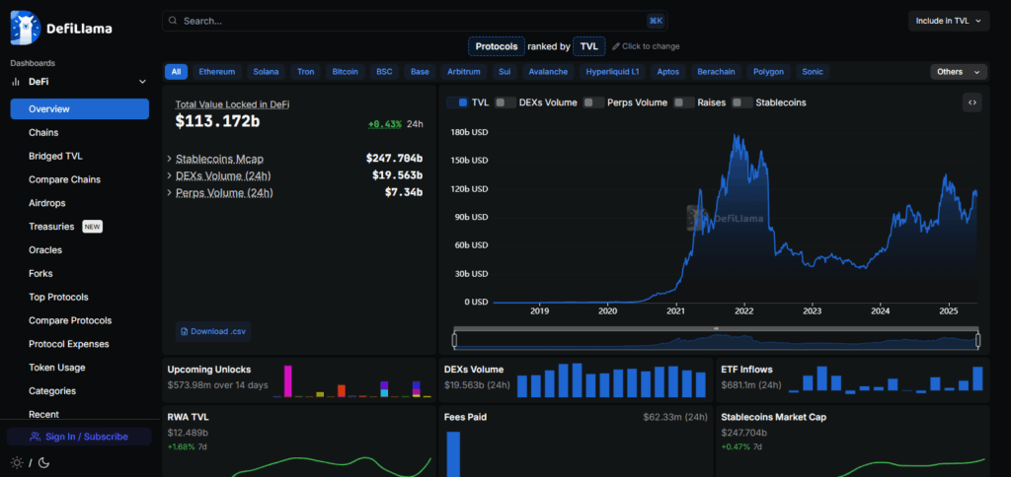Click the bar chart icon beside DeFi
Viewport: 1011px width, 477px height.
[x=16, y=81]
